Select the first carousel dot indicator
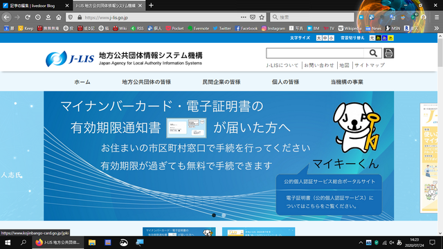 (214, 215)
